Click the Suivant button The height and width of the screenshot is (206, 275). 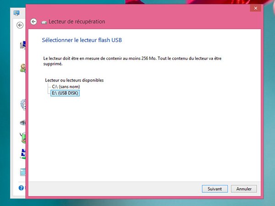coord(214,189)
